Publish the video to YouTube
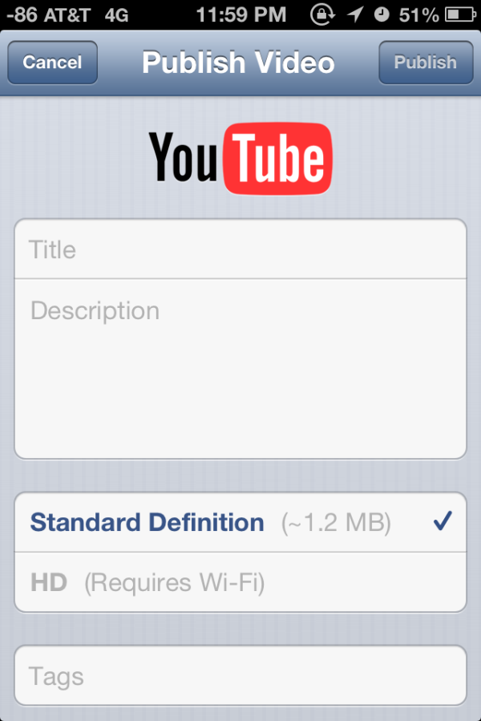This screenshot has width=481, height=721. click(426, 63)
